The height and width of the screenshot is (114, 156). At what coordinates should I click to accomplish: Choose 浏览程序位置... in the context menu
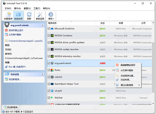(128, 76)
